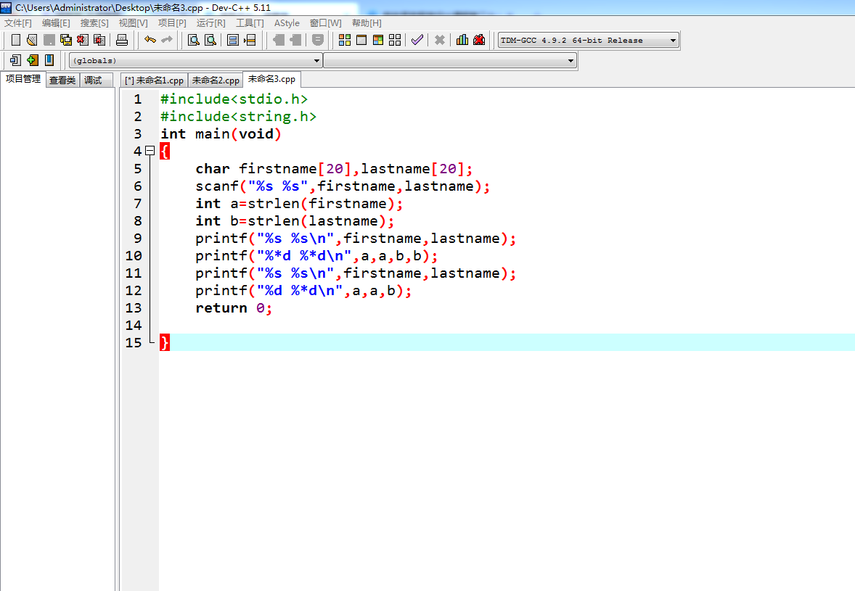Click the Insert icon in second toolbar
The height and width of the screenshot is (591, 855).
[x=15, y=60]
